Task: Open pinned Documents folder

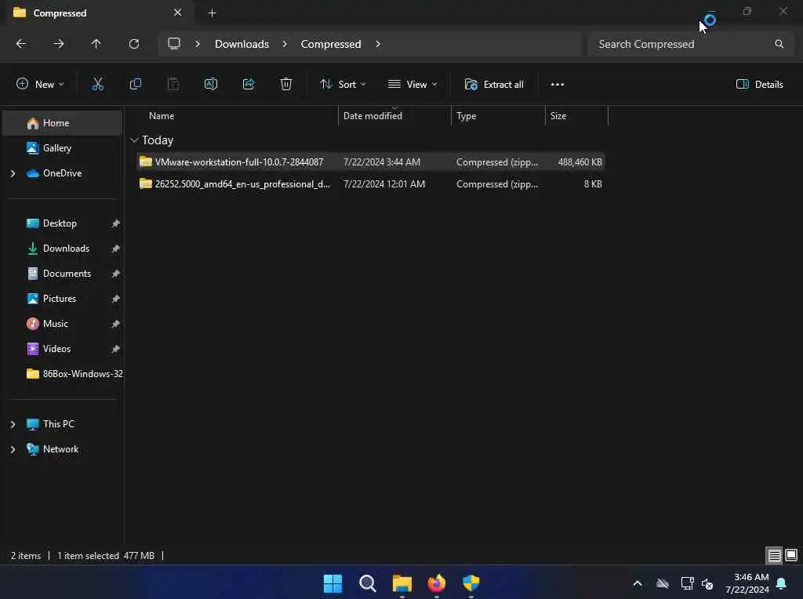Action: (63, 274)
